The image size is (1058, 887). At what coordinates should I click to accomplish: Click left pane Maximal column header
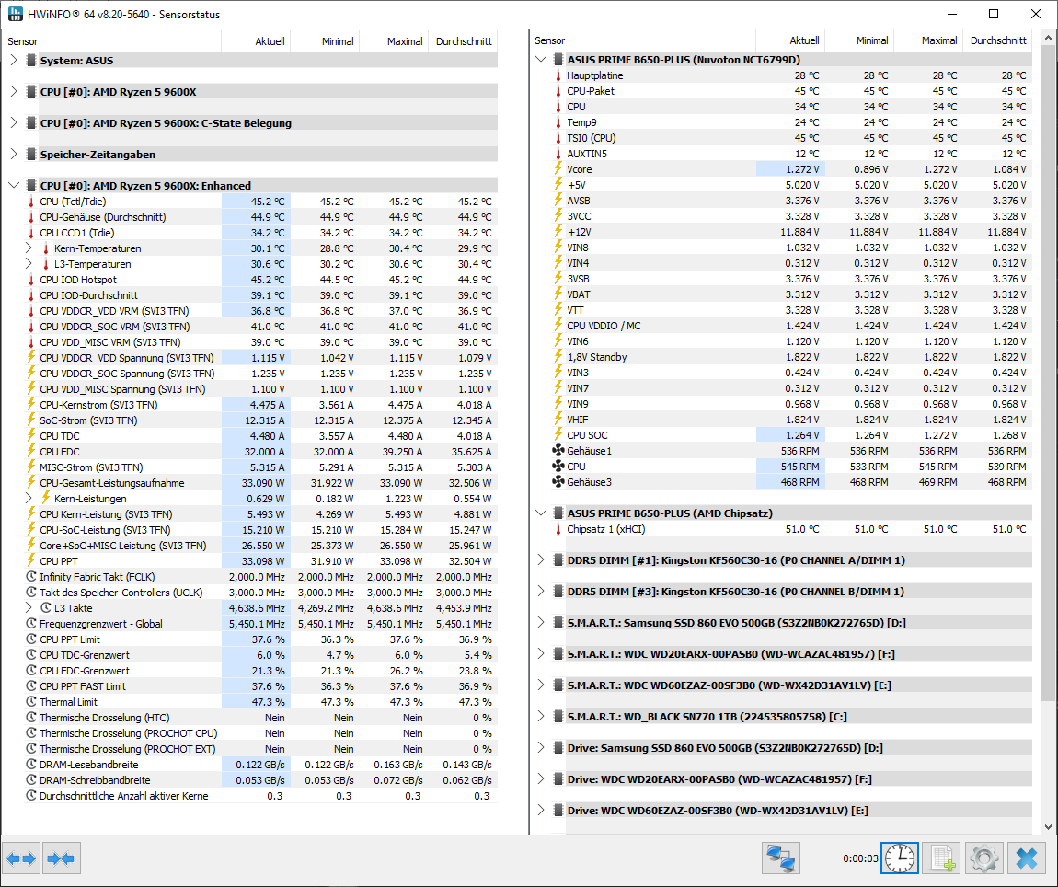[x=393, y=41]
